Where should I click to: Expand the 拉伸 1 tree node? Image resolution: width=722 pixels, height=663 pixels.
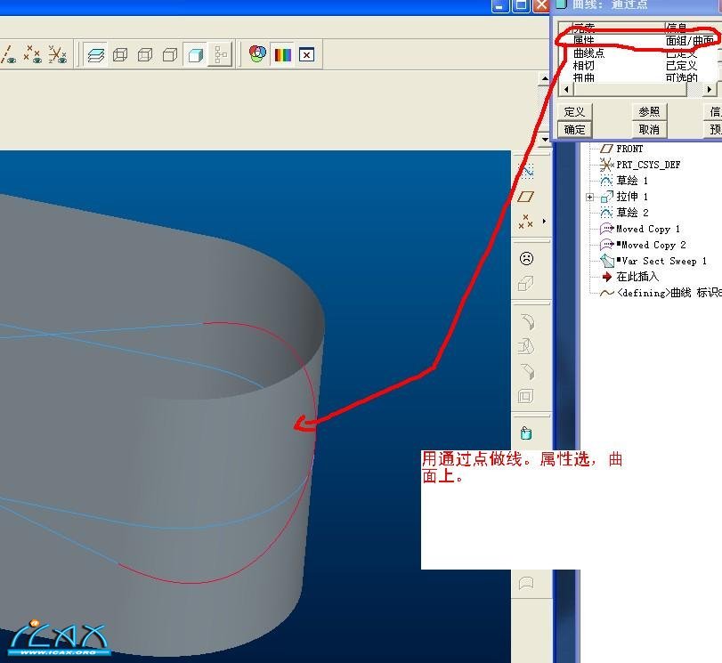(589, 197)
